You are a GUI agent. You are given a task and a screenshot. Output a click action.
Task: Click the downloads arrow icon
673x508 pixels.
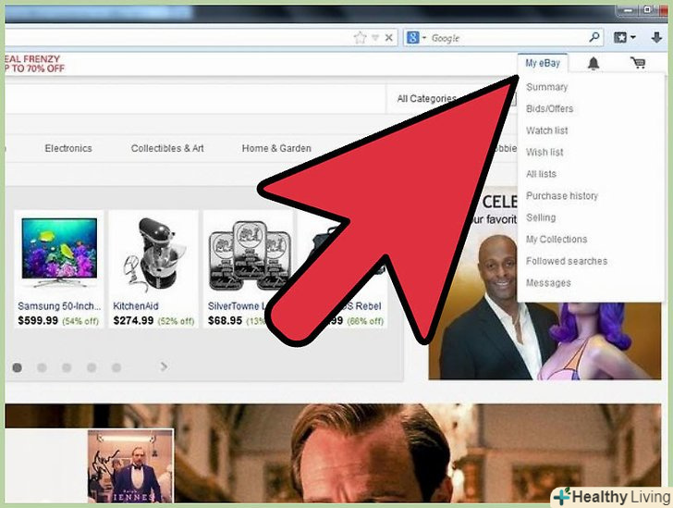click(656, 38)
